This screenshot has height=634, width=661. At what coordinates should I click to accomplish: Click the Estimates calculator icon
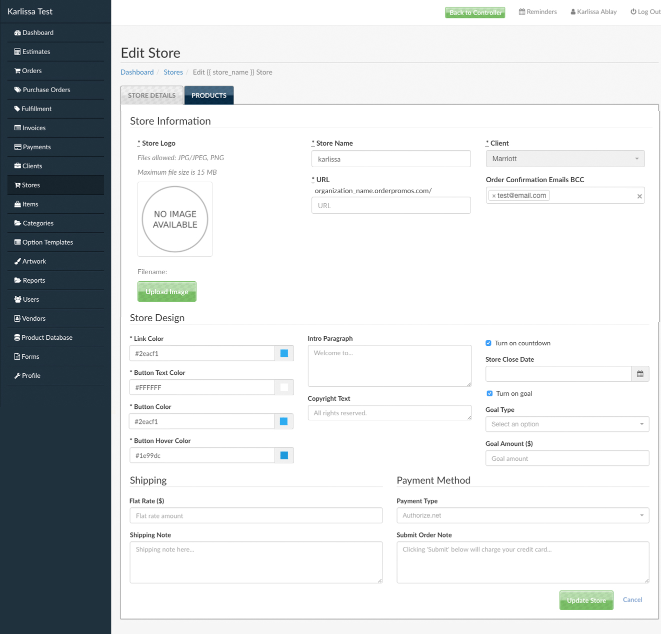click(17, 52)
